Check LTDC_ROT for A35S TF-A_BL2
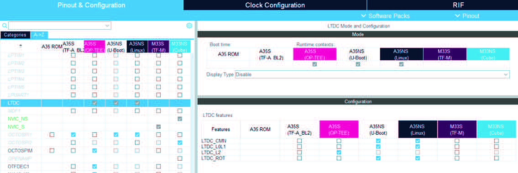This screenshot has width=518, height=173. (x=300, y=158)
